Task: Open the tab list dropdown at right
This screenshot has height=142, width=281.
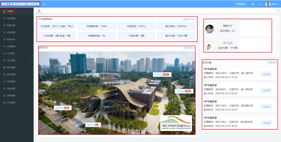Action: tap(278, 10)
